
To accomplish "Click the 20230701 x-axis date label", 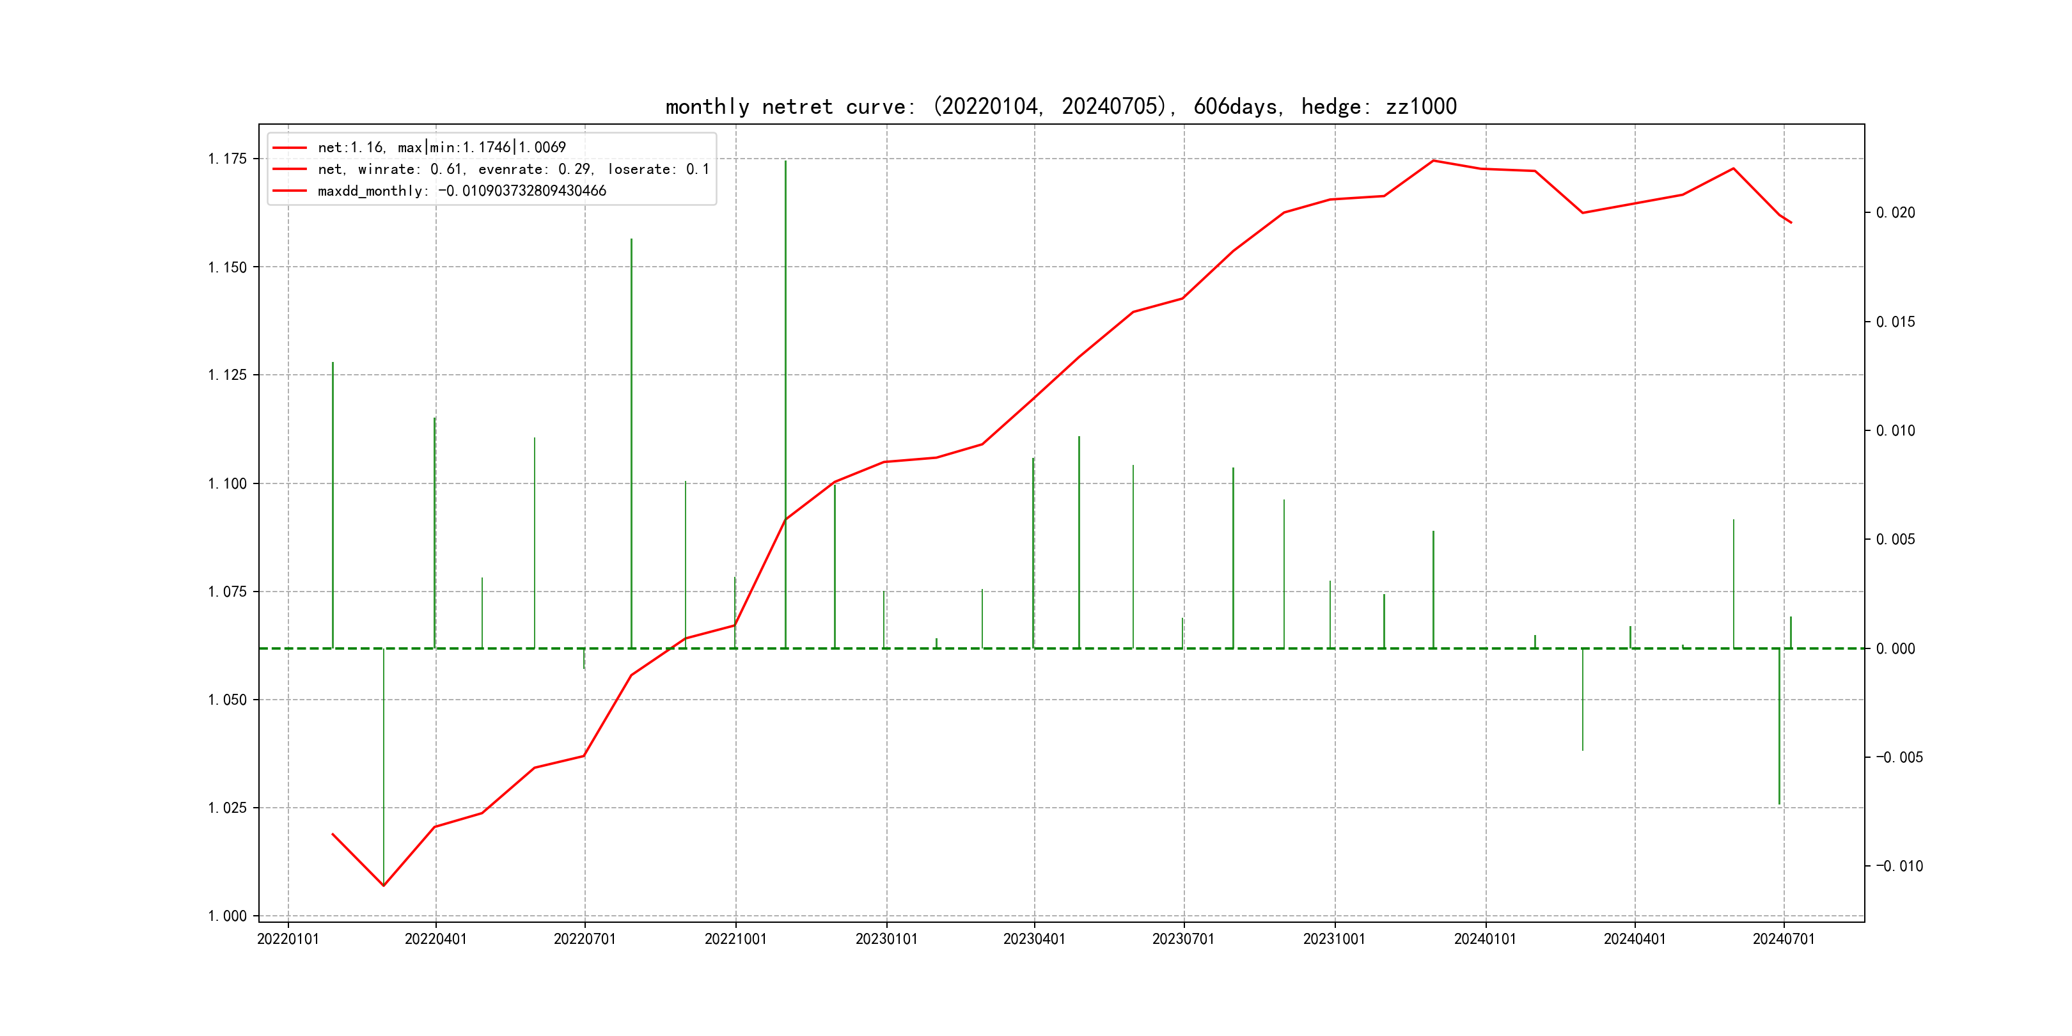I will (x=1183, y=939).
